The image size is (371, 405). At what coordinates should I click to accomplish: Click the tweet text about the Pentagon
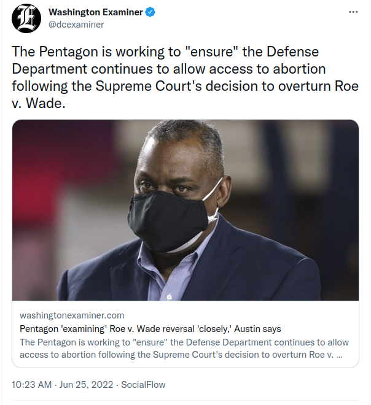[x=185, y=77]
